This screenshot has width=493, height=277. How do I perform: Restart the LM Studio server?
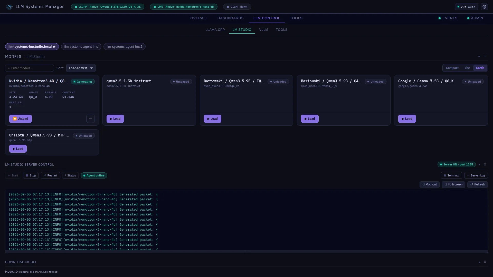click(50, 175)
